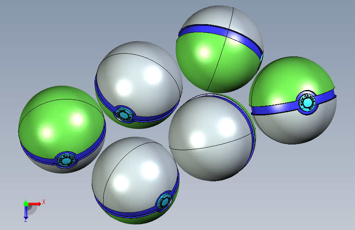Select the green top dome of the leftmost ball
The image size is (355, 230).
[61, 122]
